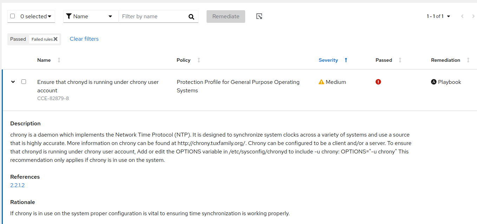Click the Filter by name field
This screenshot has width=477, height=224.
click(x=153, y=17)
